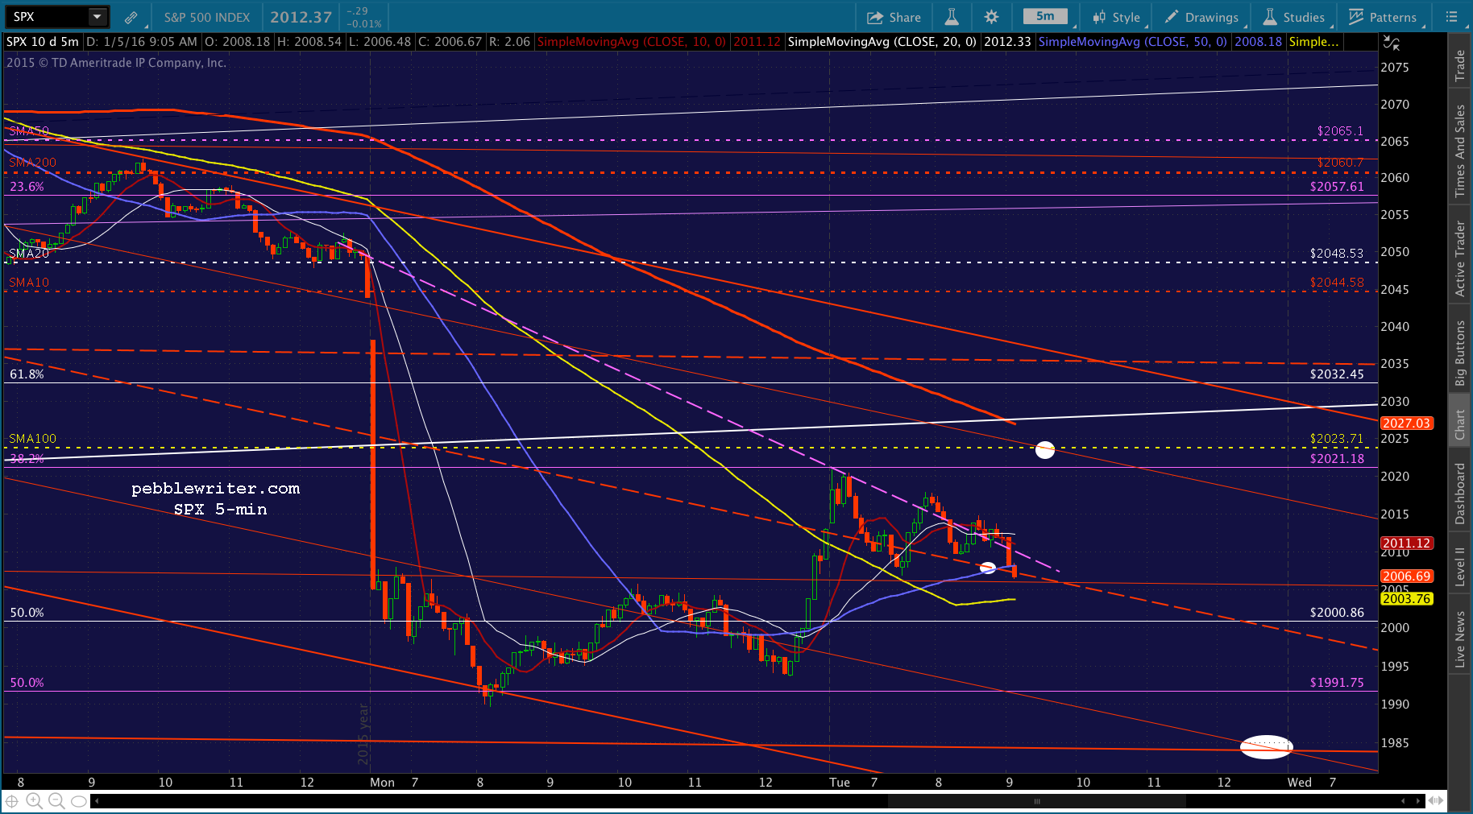Image resolution: width=1473 pixels, height=814 pixels.
Task: Click the chart collapse arrows icon
Action: [x=1392, y=43]
